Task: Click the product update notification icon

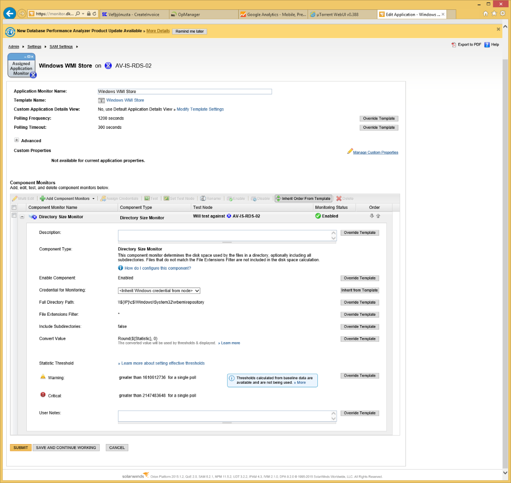Action: (x=10, y=32)
